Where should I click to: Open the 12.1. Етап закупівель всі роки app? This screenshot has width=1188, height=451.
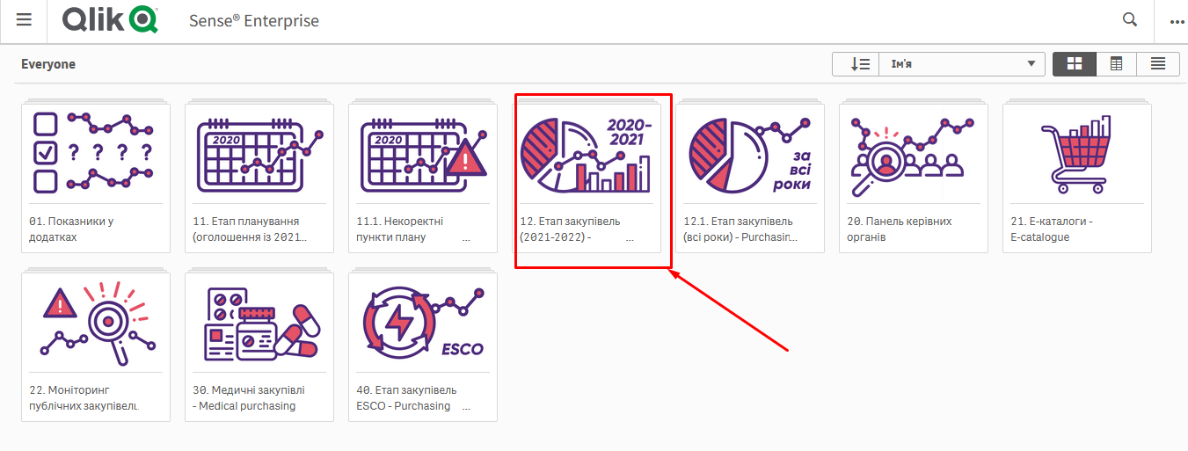[x=750, y=178]
